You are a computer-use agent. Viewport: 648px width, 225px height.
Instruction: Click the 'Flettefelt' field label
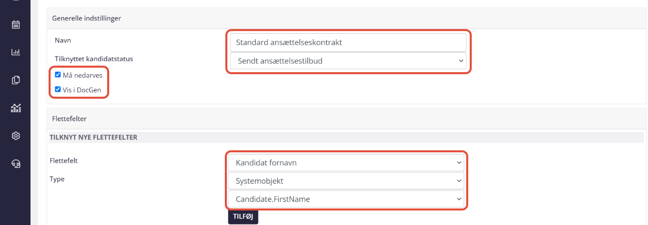click(64, 161)
